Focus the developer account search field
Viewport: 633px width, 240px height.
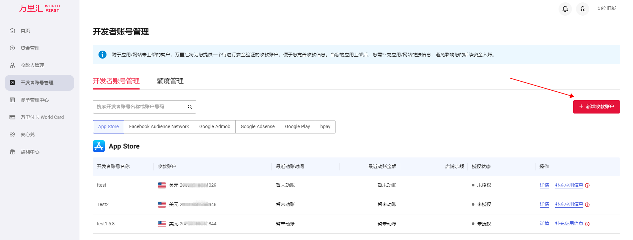point(140,107)
